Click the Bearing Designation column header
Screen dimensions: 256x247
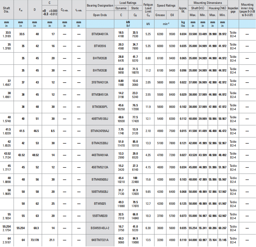(100, 6)
